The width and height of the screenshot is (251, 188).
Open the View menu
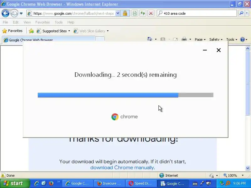[x=27, y=22]
